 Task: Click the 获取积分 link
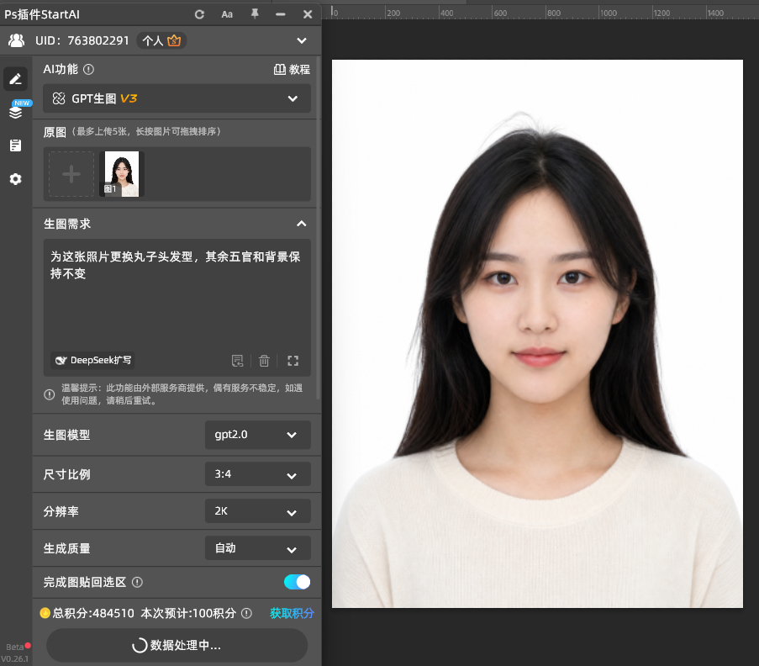click(x=292, y=613)
